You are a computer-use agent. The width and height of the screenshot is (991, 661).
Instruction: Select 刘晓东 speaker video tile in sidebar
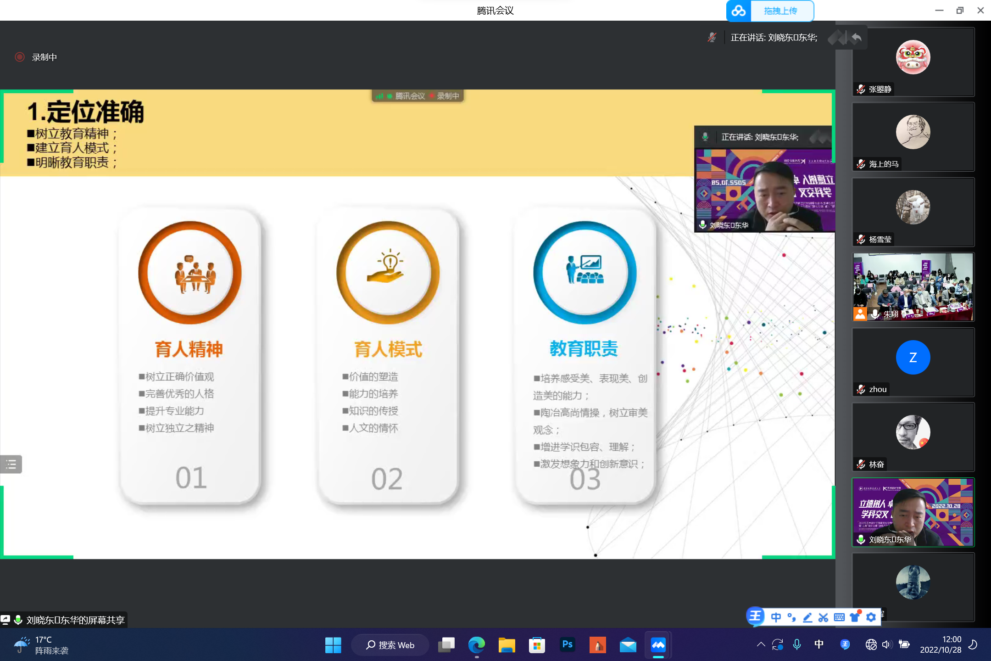point(913,512)
